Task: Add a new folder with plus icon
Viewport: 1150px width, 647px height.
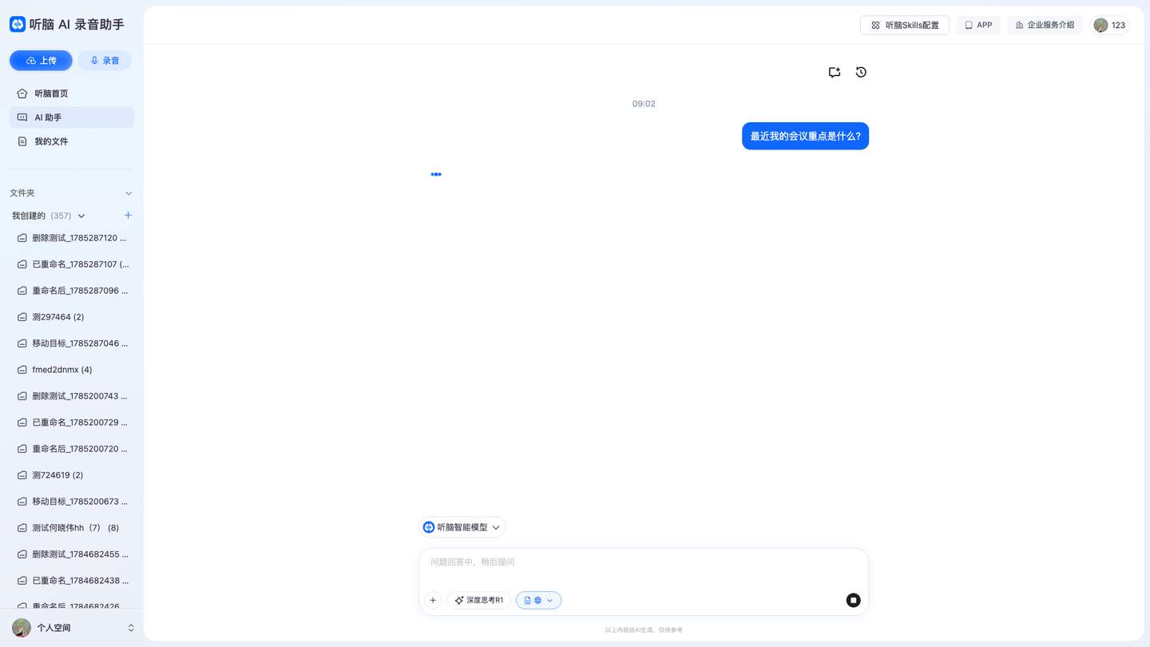Action: coord(128,216)
